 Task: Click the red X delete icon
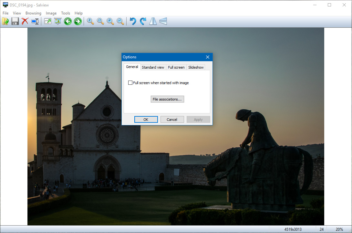coord(25,22)
